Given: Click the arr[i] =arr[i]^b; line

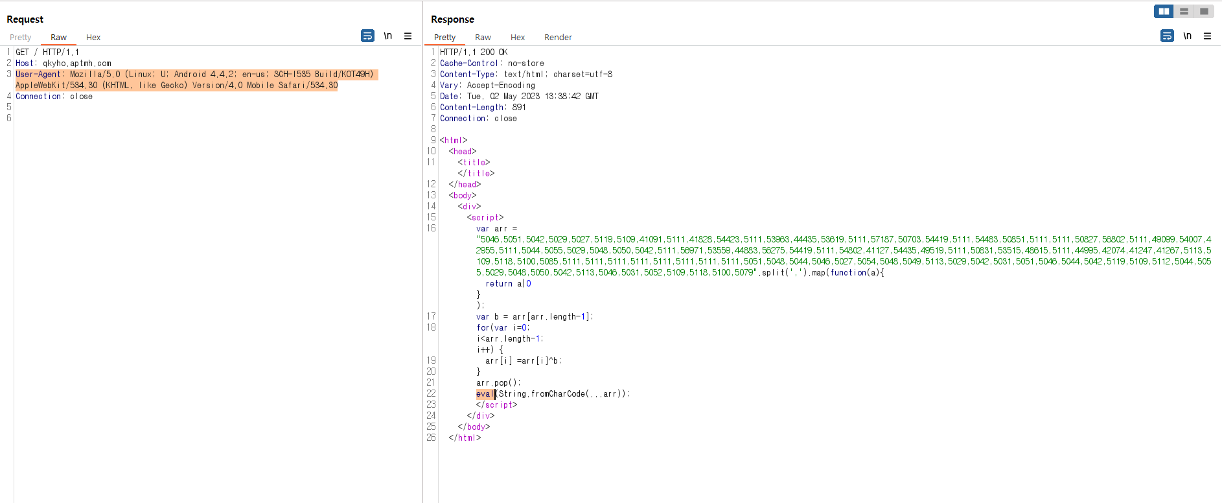Looking at the screenshot, I should click(524, 361).
